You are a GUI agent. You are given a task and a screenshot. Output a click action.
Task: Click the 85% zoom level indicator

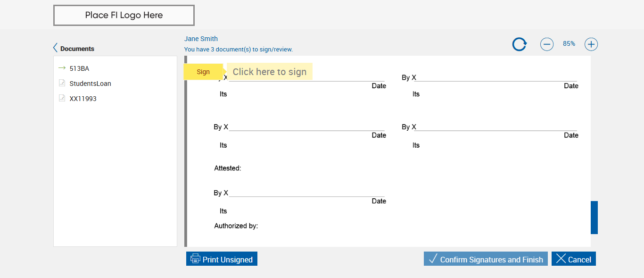pos(569,43)
